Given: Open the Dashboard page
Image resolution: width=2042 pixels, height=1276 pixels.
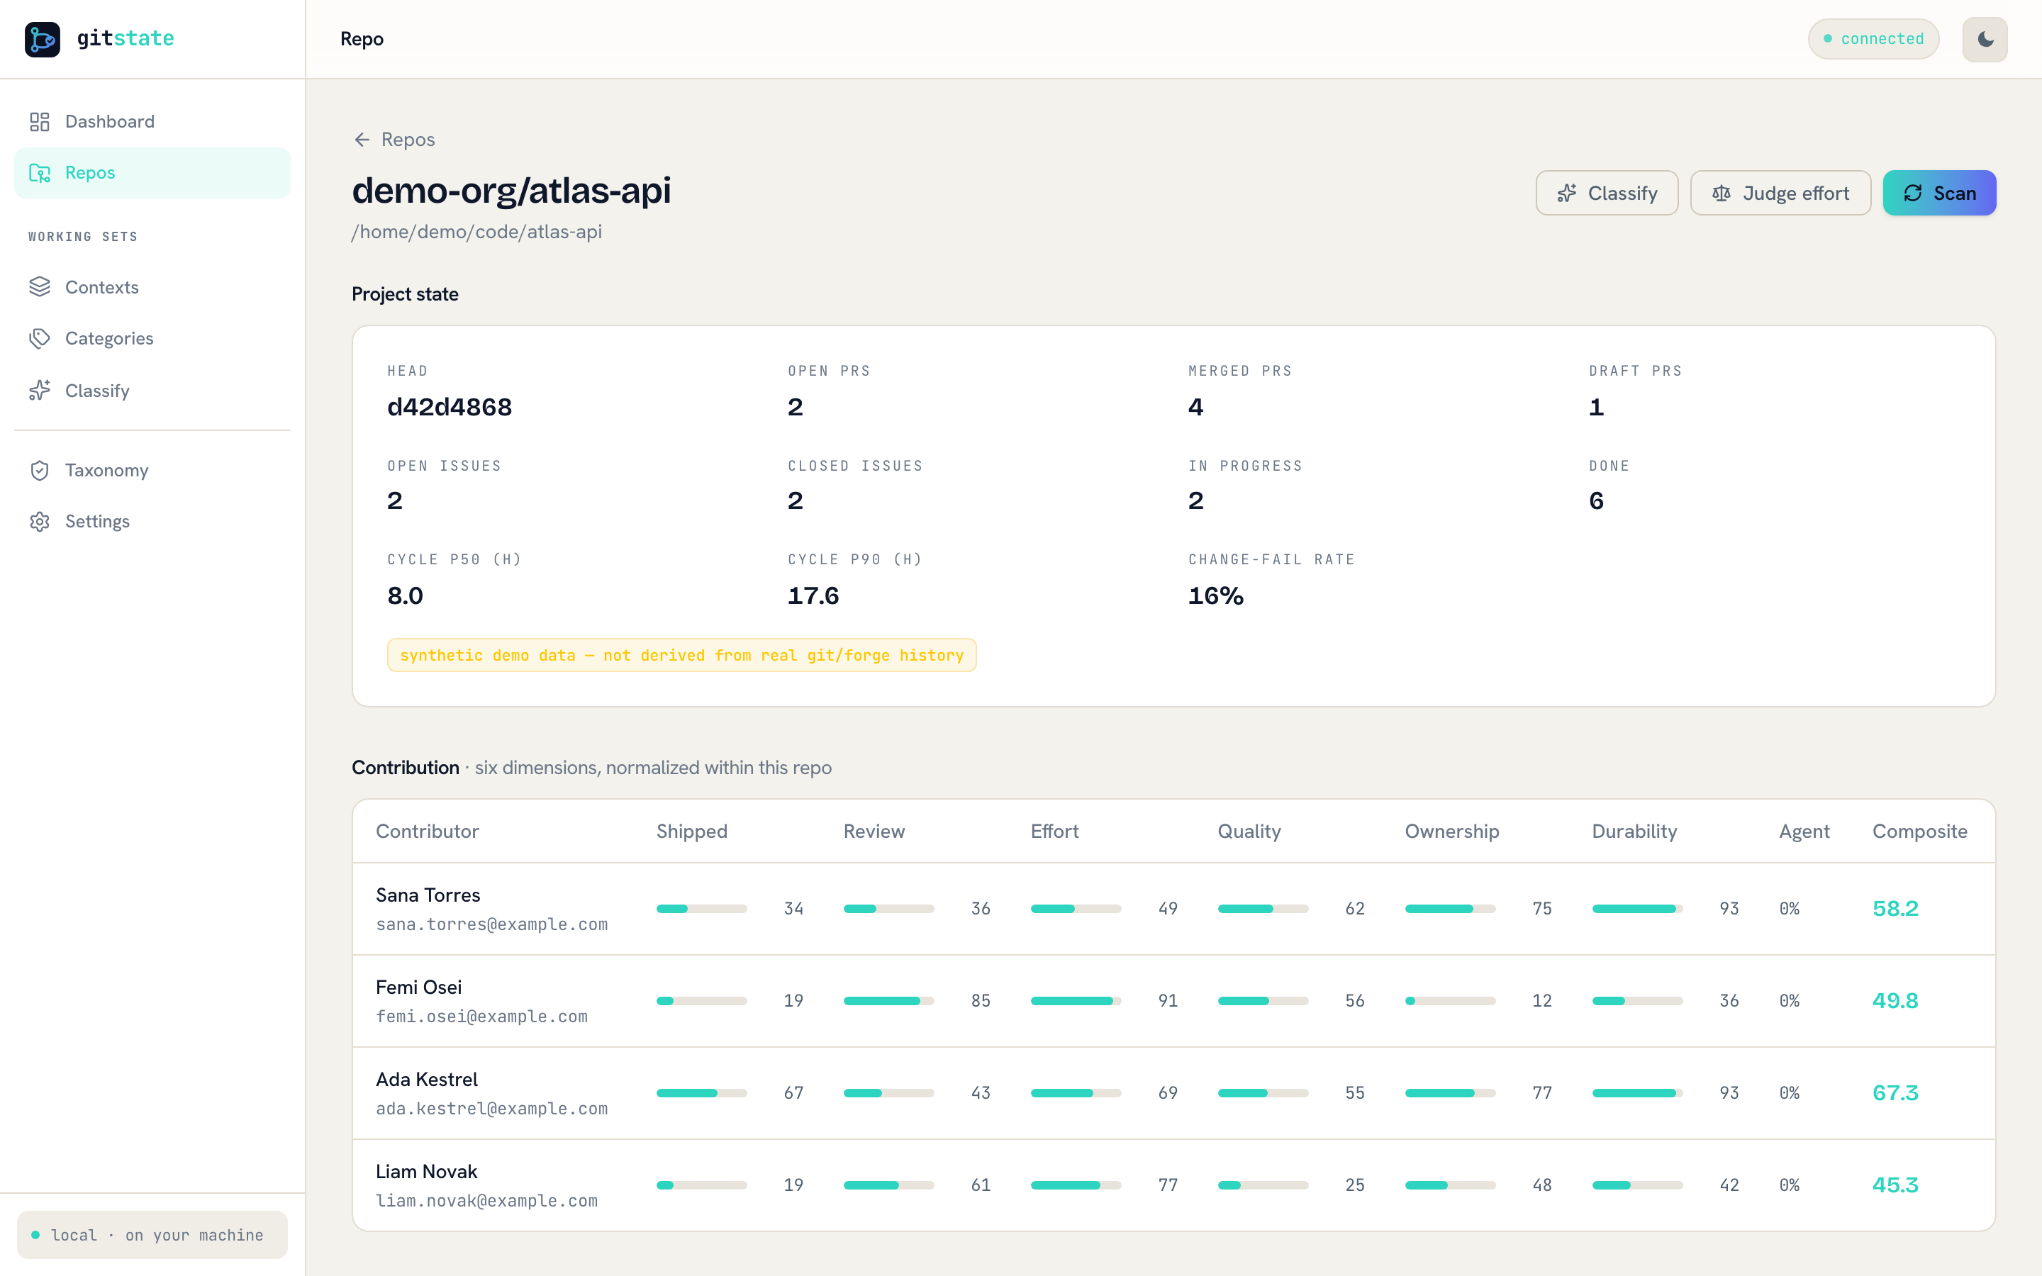Looking at the screenshot, I should tap(152, 121).
